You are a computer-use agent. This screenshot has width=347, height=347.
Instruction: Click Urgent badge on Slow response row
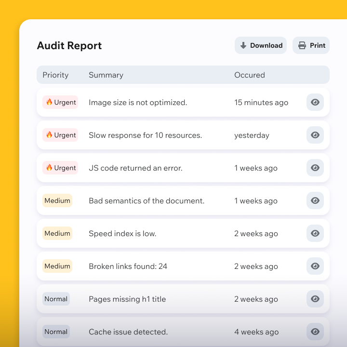(x=60, y=135)
